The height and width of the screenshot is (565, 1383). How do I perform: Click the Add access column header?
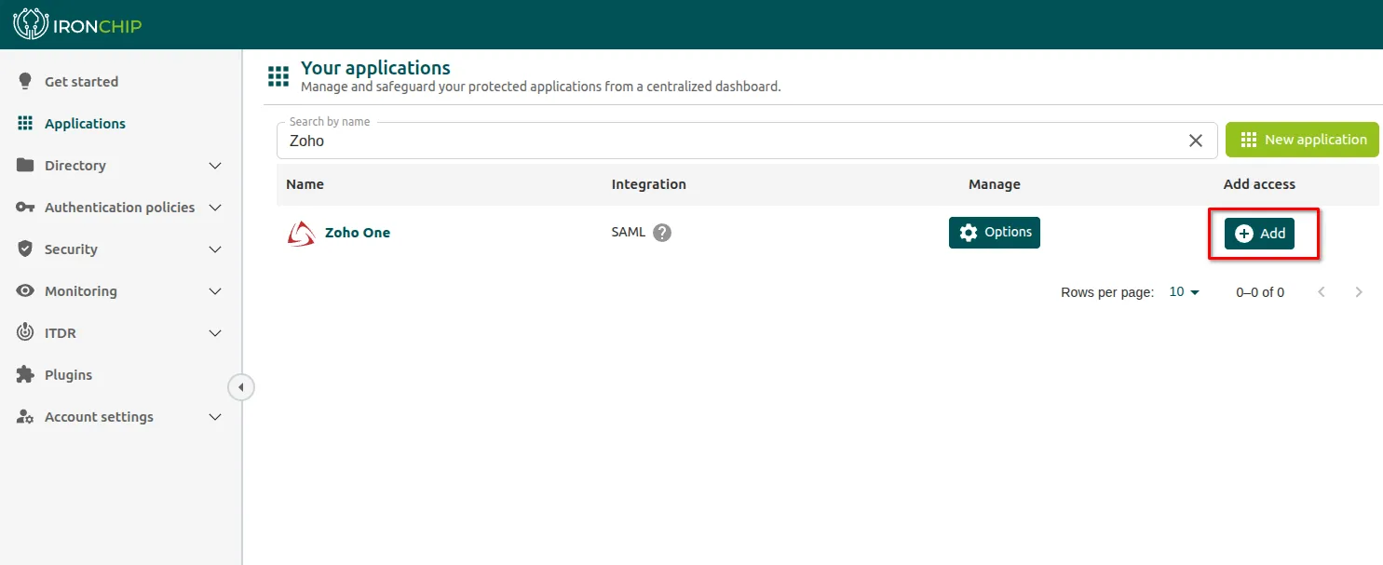coord(1259,184)
